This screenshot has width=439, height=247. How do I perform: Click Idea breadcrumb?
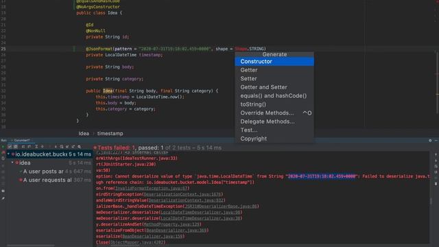click(x=84, y=134)
